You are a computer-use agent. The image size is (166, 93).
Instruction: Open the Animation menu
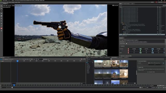coord(4,2)
